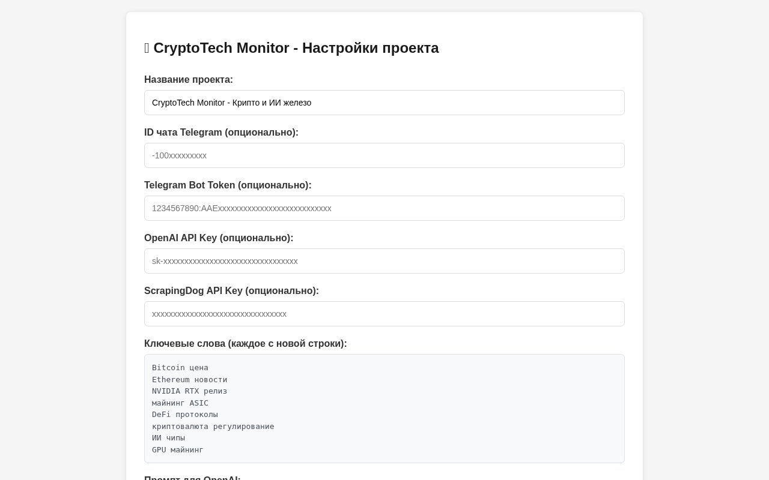Click the keyword line GPU майнинг
Viewport: 769px width, 480px height.
tap(178, 450)
